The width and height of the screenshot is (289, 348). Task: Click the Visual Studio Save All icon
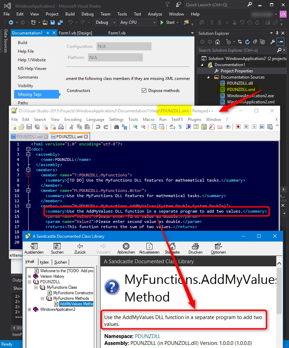(x=60, y=22)
